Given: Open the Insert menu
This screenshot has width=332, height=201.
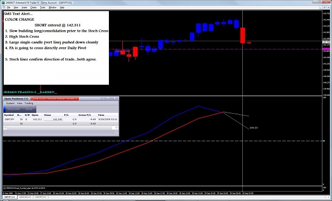Looking at the screenshot, I should 24,7.
